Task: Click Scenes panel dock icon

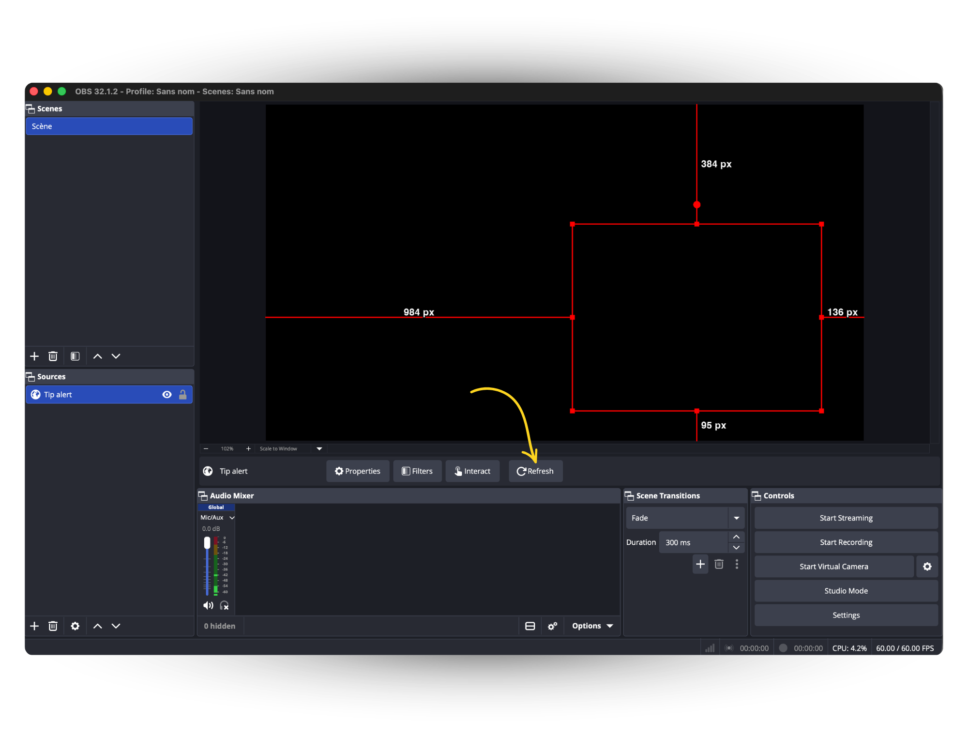Action: (30, 108)
